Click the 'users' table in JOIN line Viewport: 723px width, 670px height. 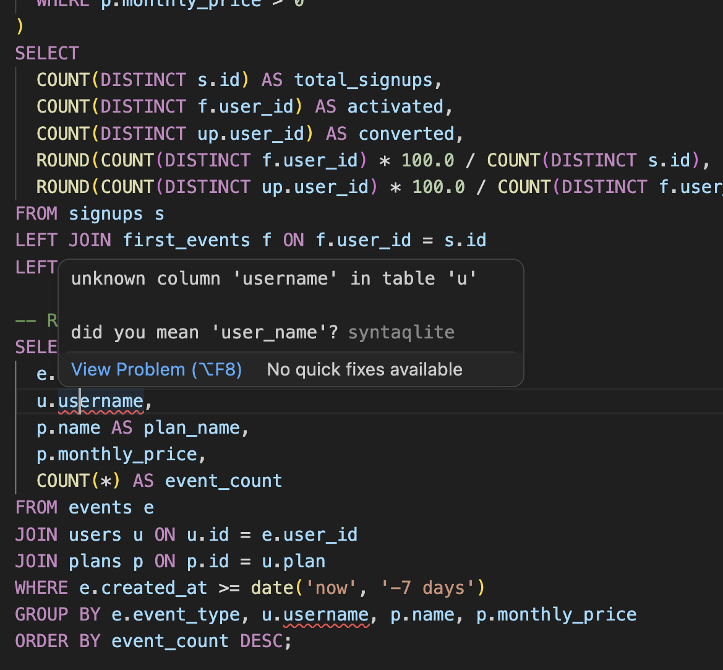95,535
